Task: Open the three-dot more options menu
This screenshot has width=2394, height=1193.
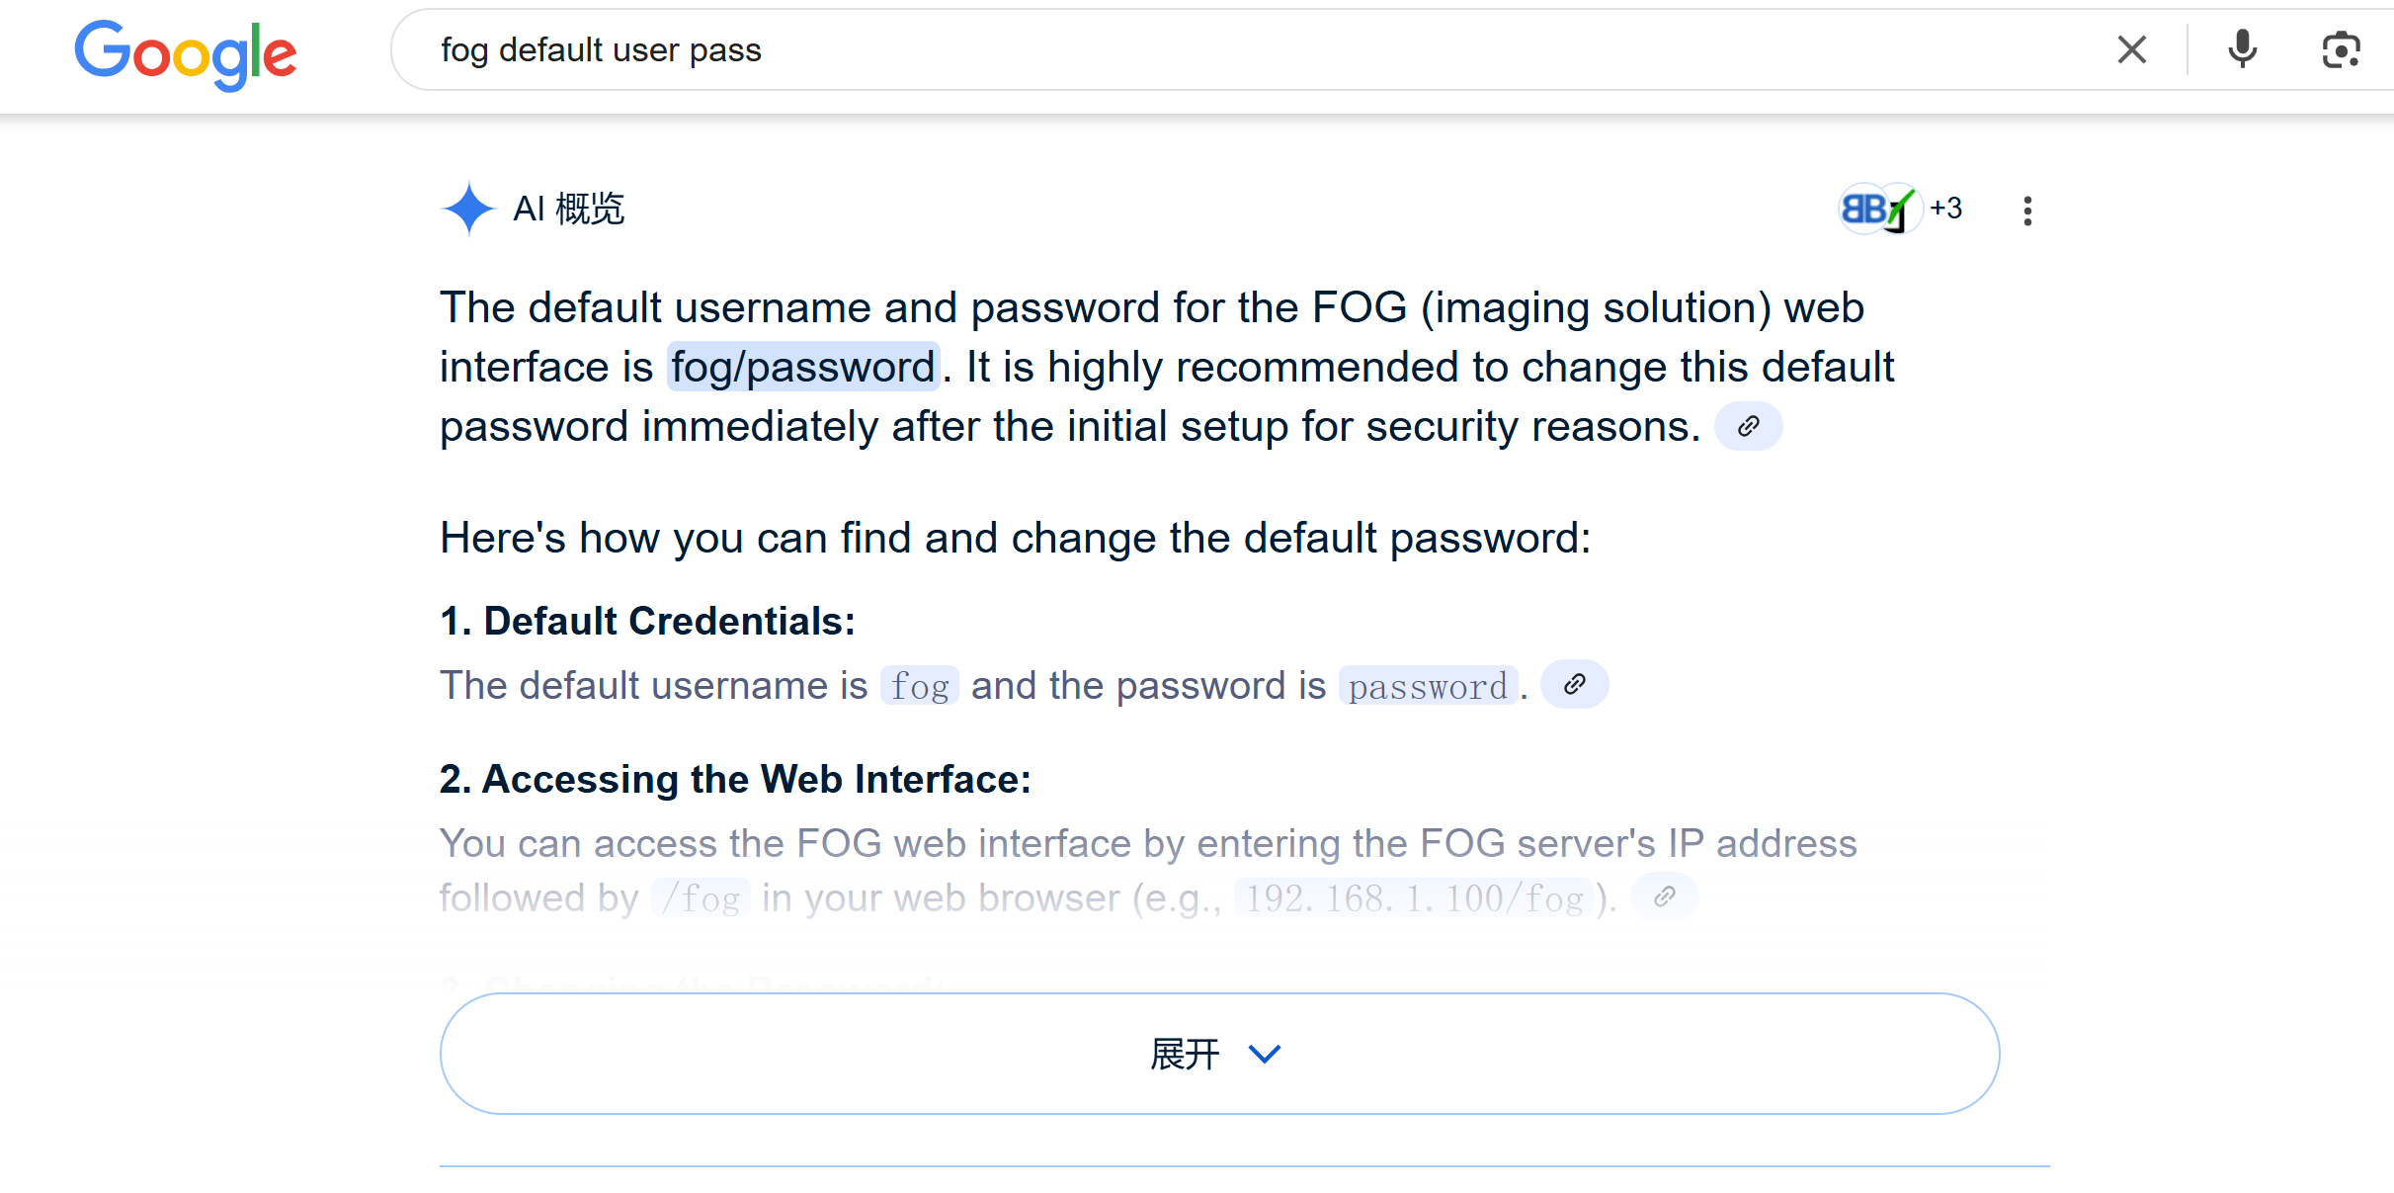Action: tap(2027, 210)
